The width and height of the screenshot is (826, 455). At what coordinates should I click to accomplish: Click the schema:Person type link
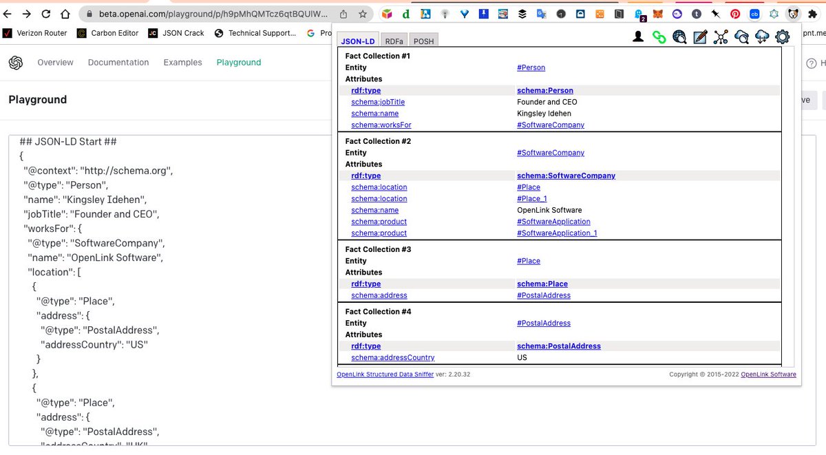(x=544, y=90)
